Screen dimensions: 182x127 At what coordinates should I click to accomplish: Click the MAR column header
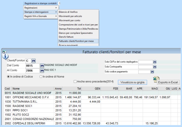point(126,89)
